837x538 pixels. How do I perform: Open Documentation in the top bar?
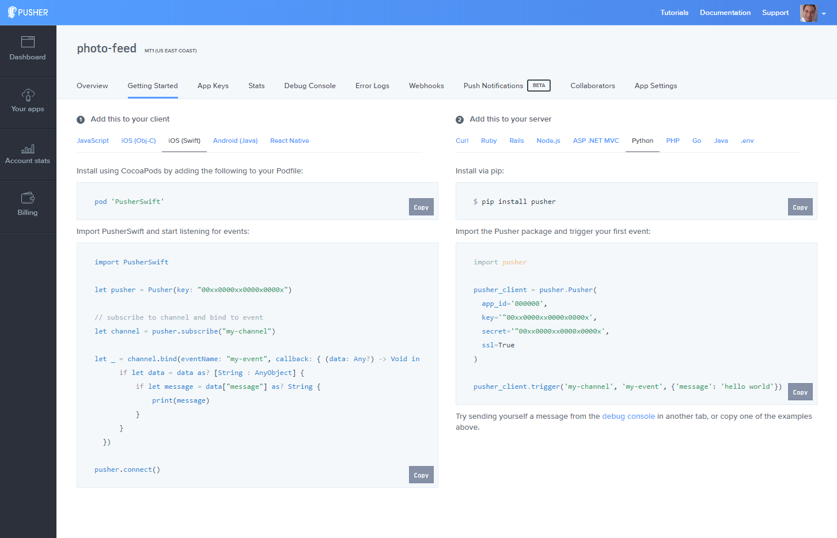pyautogui.click(x=725, y=13)
